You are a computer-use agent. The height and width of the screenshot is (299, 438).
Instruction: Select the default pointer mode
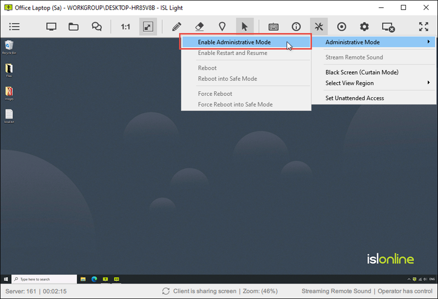coord(245,27)
